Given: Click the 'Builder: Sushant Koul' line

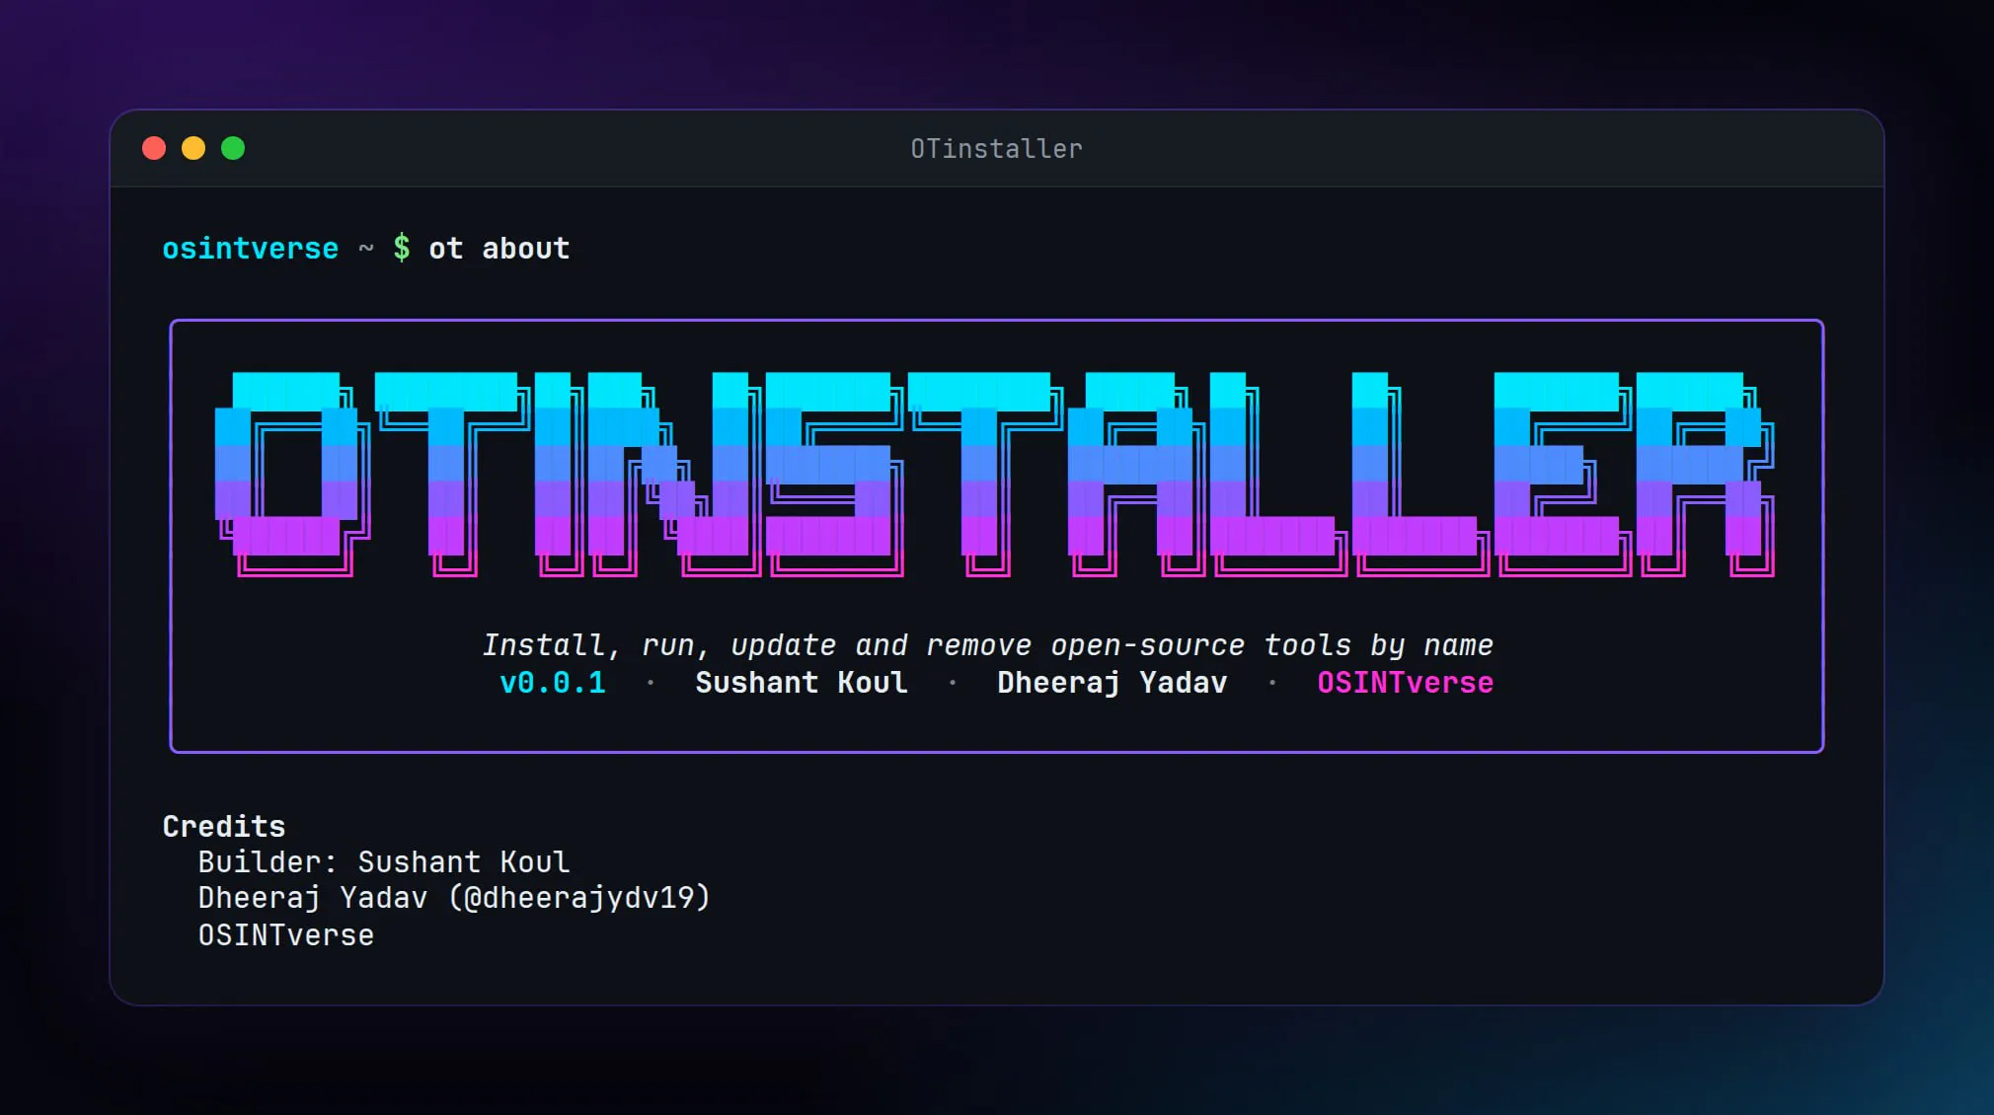Looking at the screenshot, I should click(384, 862).
